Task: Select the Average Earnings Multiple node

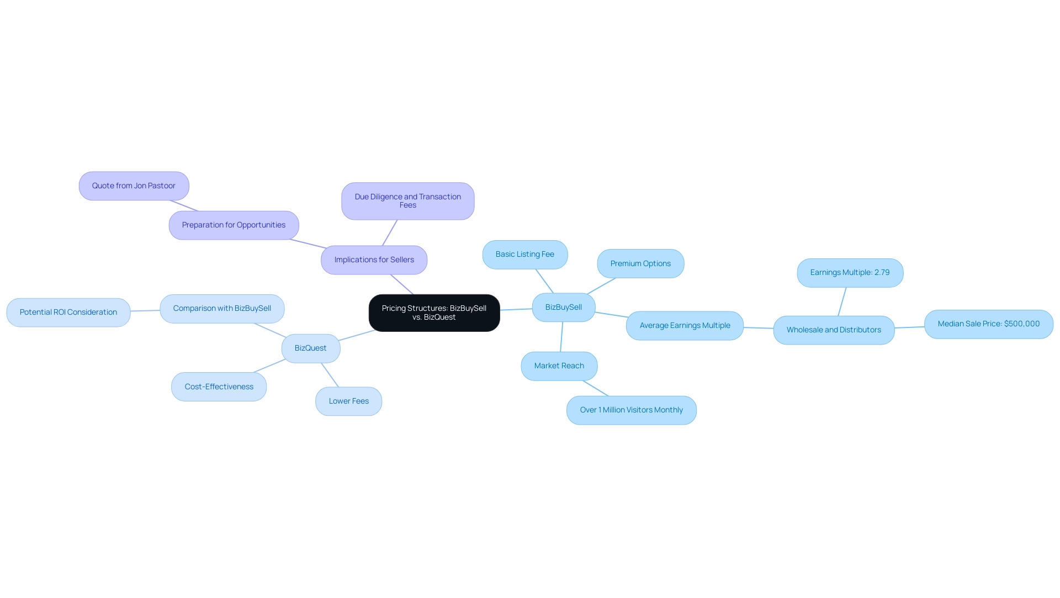Action: click(685, 326)
